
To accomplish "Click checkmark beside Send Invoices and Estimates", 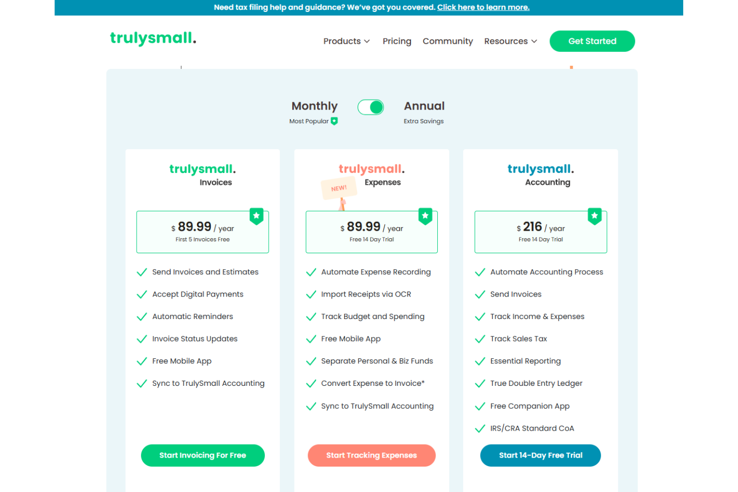I will point(142,272).
